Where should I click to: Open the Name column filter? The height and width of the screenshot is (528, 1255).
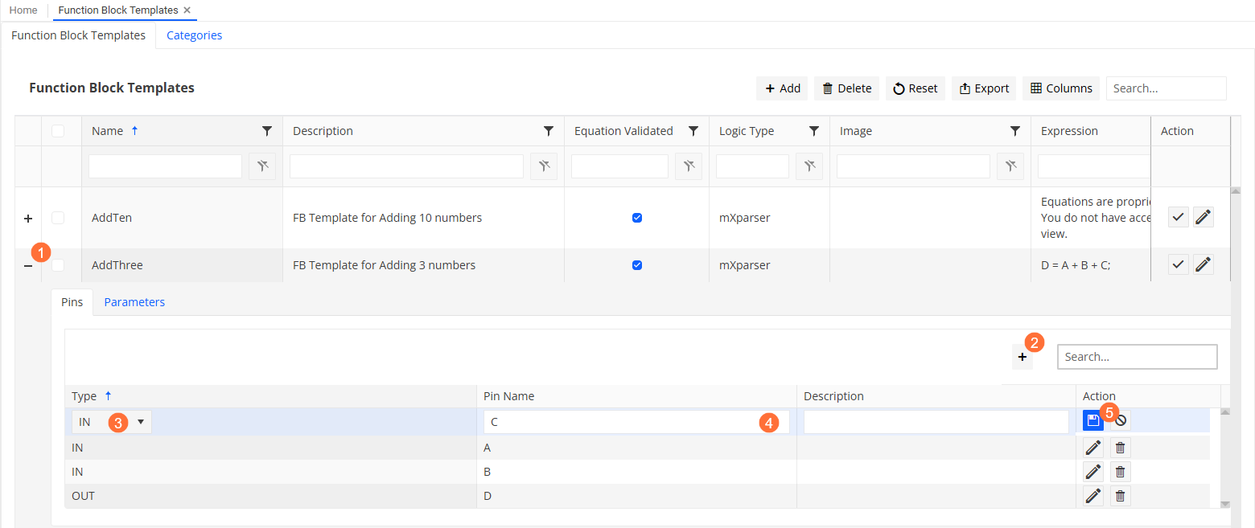[267, 131]
